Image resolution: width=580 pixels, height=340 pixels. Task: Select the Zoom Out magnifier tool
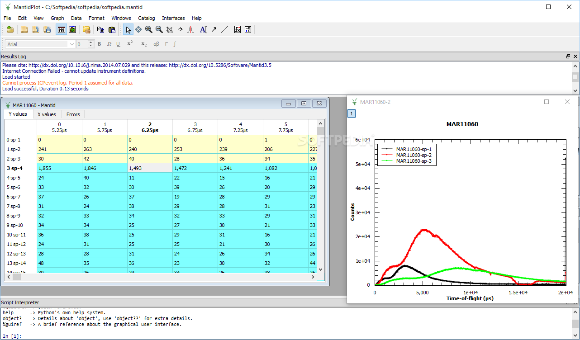tap(159, 29)
